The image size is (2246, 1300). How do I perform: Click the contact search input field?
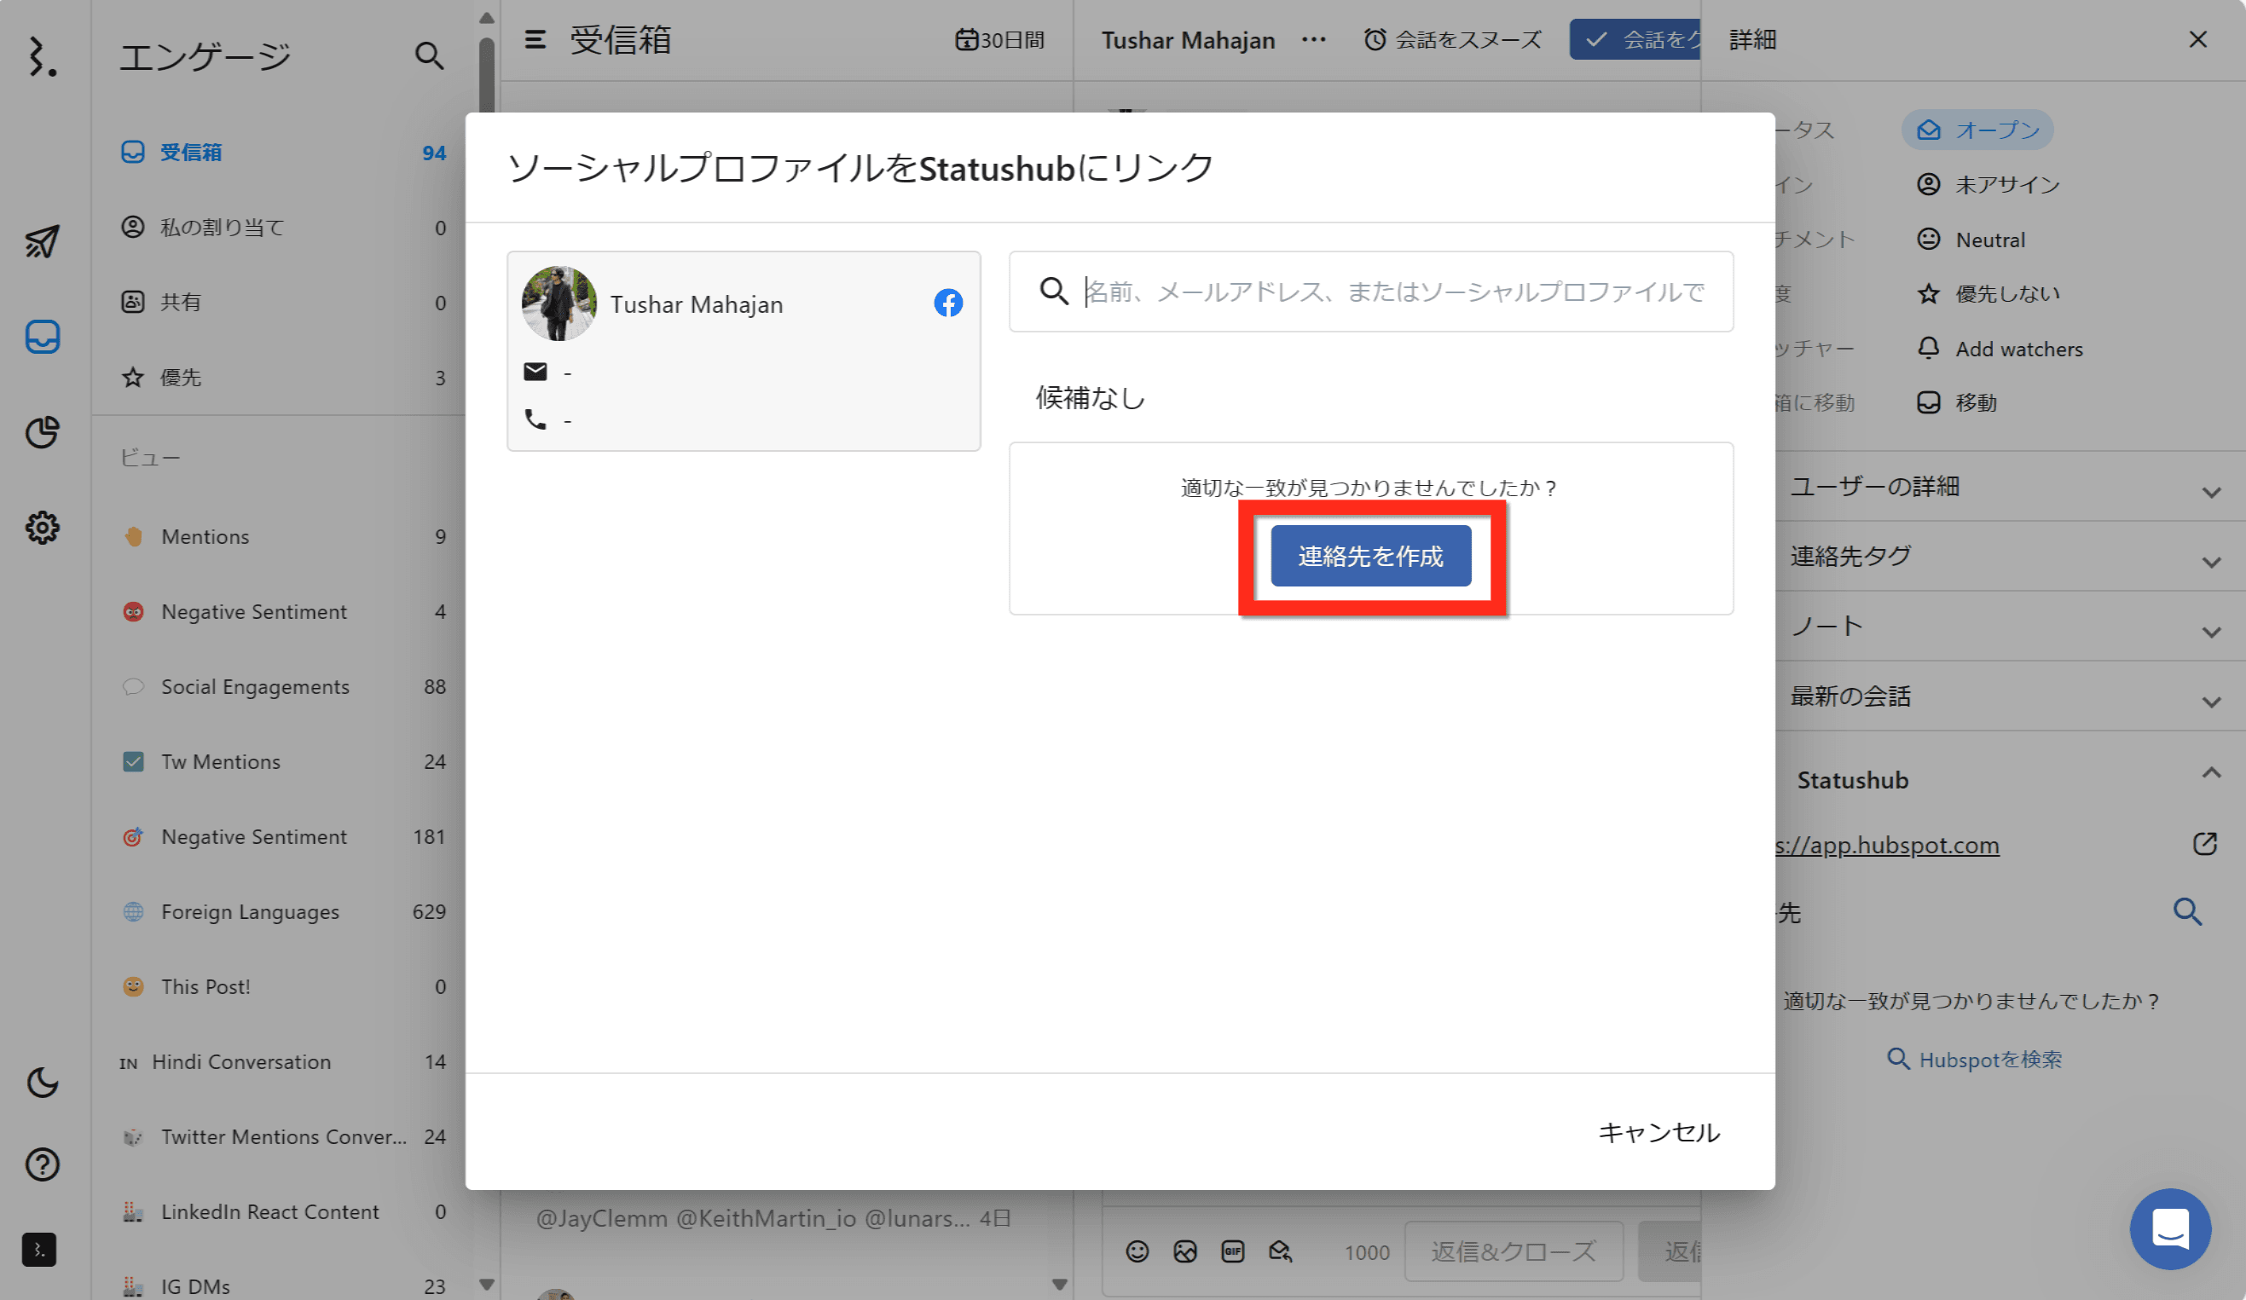point(1391,292)
